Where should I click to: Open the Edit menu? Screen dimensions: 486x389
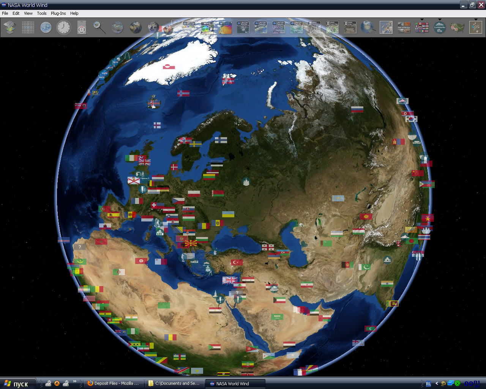tap(16, 13)
